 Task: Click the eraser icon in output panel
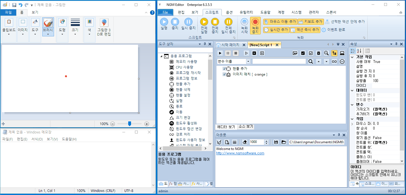244,142
